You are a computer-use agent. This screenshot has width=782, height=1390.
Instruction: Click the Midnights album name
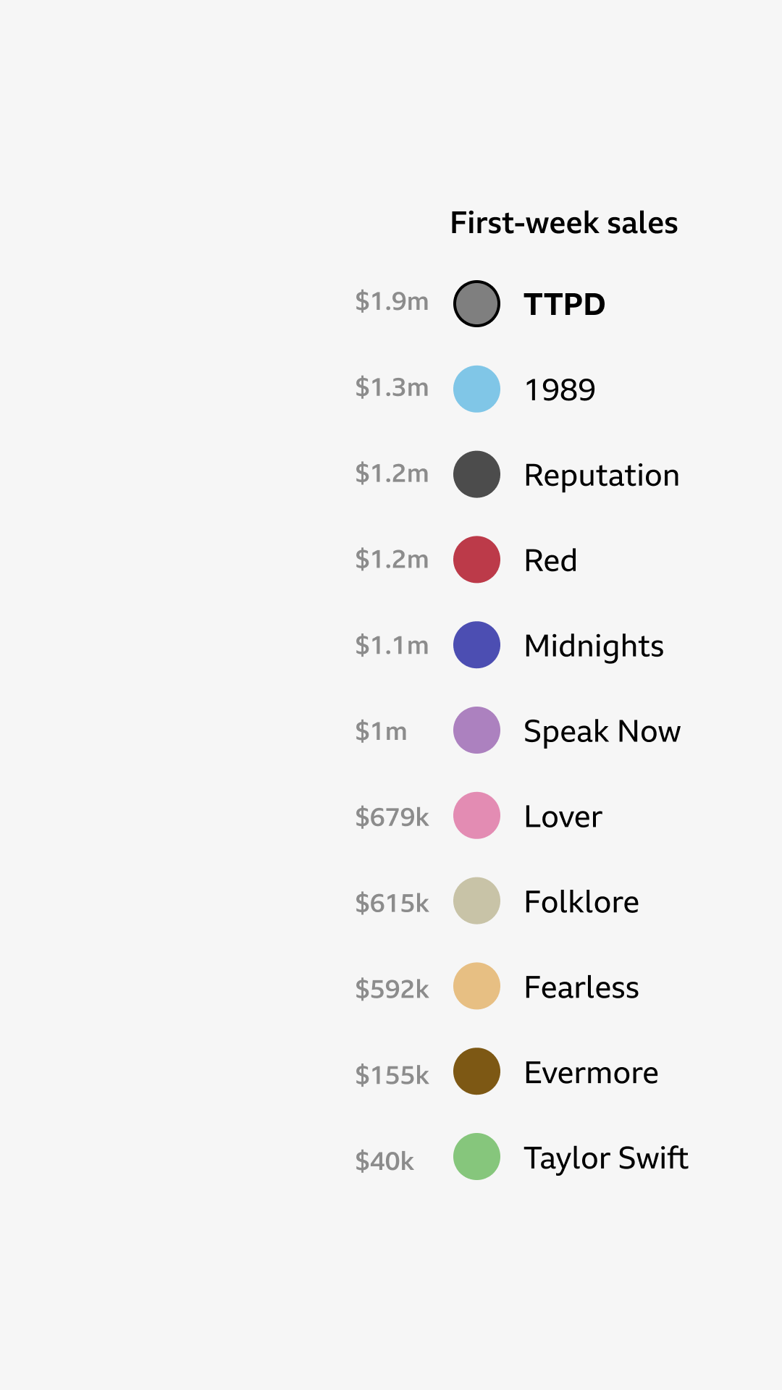(593, 646)
